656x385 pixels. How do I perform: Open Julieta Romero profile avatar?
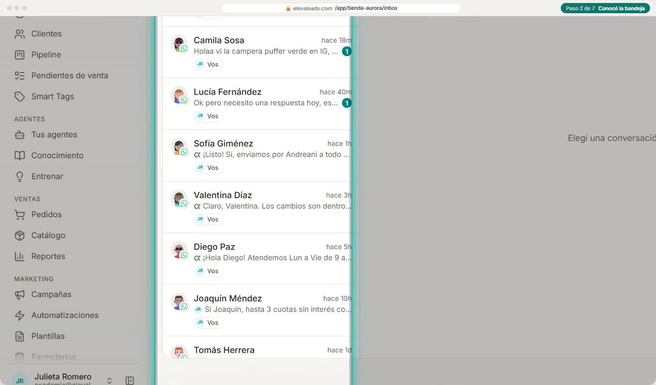coord(20,380)
